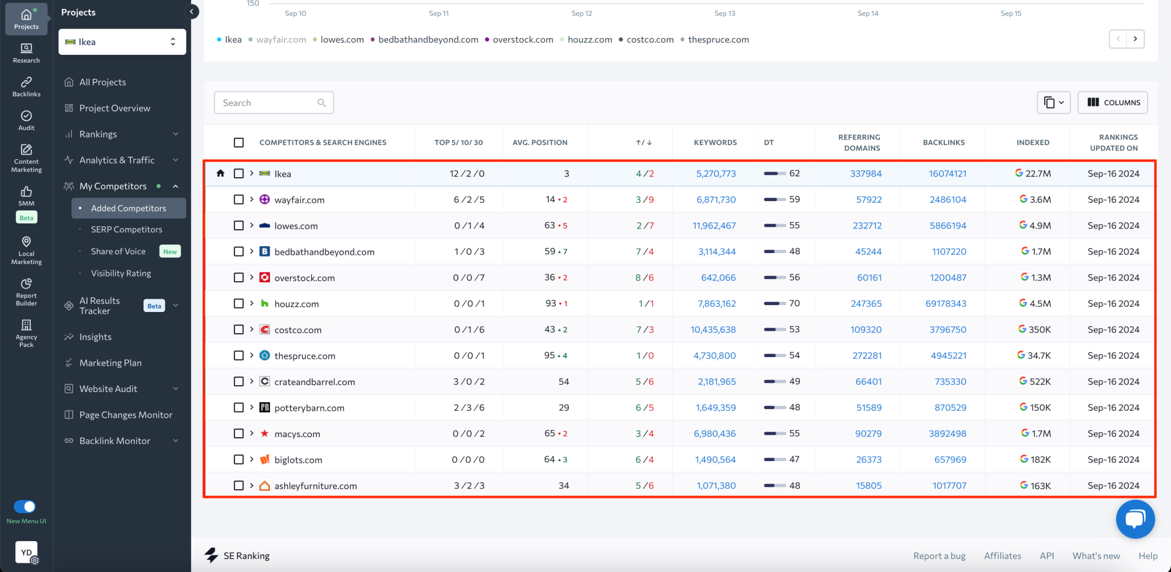The width and height of the screenshot is (1171, 572).
Task: Open the Ikea project selector dropdown
Action: tap(121, 41)
